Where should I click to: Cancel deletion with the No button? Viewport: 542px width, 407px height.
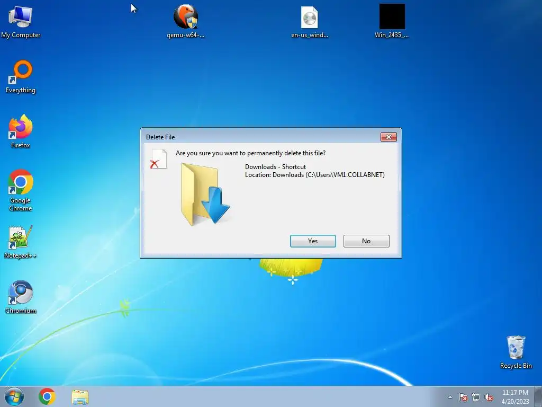click(x=366, y=241)
